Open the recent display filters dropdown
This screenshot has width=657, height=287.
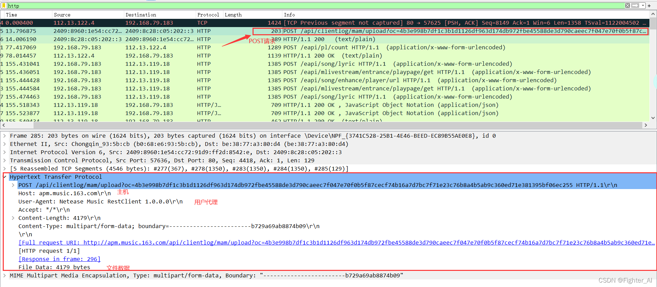click(643, 5)
